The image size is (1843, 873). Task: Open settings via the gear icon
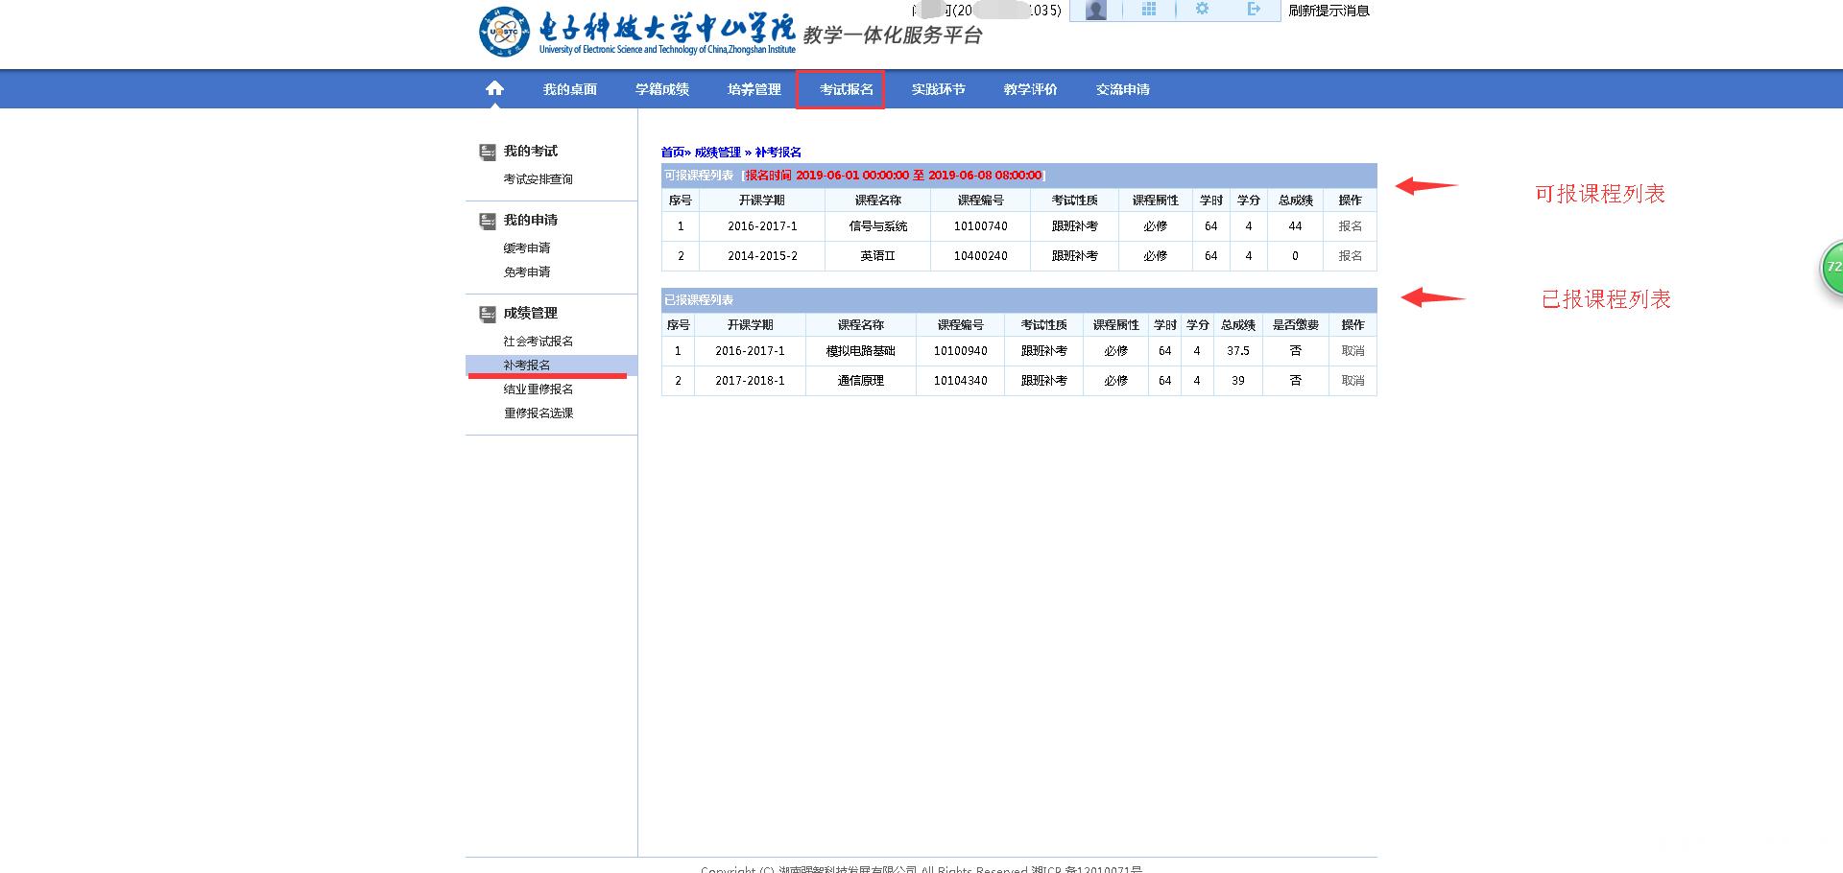click(1202, 10)
